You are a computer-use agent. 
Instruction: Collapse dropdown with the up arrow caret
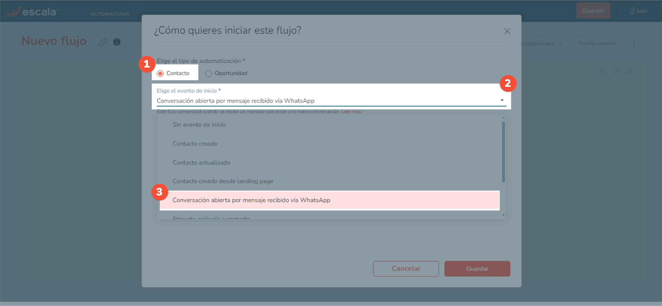pyautogui.click(x=502, y=100)
